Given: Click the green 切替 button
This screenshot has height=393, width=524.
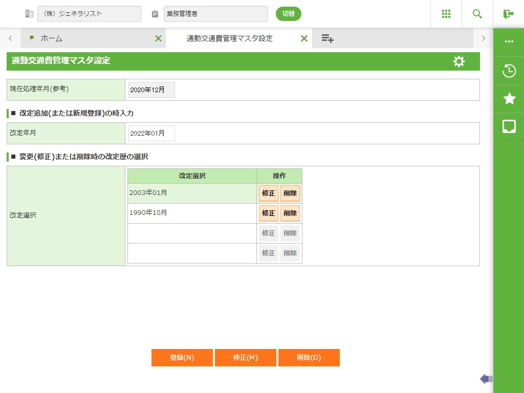Looking at the screenshot, I should [288, 14].
